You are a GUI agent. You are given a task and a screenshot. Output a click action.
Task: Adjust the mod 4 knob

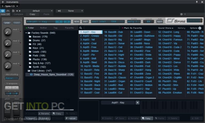(7, 65)
